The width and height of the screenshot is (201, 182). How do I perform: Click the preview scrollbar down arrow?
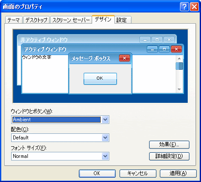pos(179,89)
